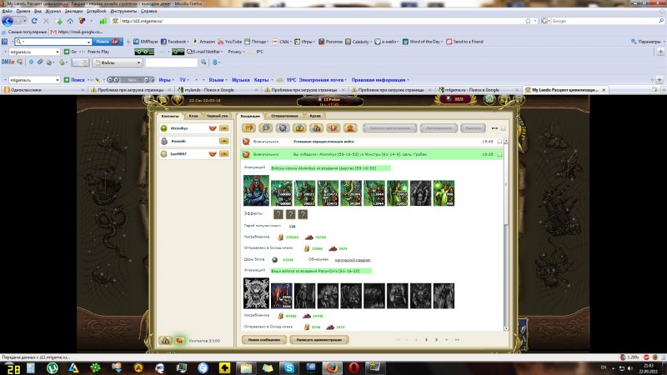Switch to Одноклассники browser tab

click(44, 90)
